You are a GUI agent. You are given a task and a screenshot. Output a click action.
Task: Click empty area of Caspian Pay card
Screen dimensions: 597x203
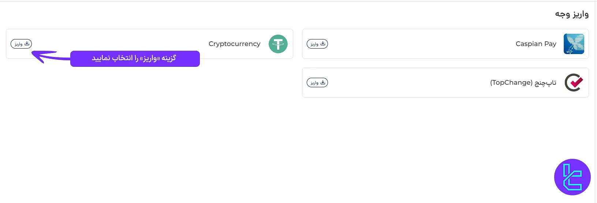point(421,44)
